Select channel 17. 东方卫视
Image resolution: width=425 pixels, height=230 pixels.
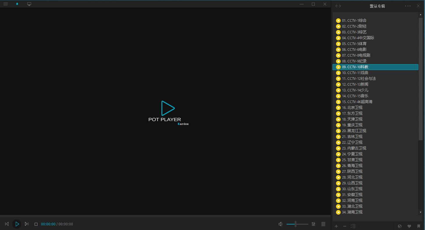[375, 113]
